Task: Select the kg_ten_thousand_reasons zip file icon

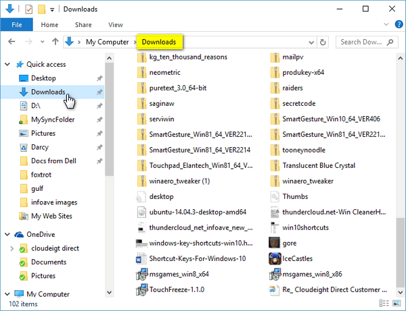Action: point(141,57)
